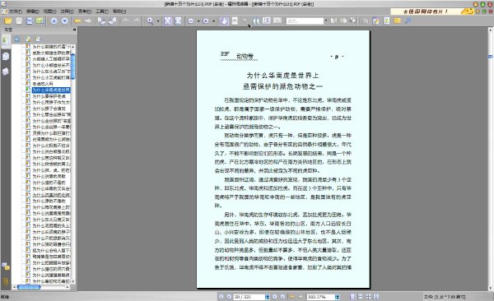
Task: Click the Previous Page button in status bar
Action: tap(229, 297)
